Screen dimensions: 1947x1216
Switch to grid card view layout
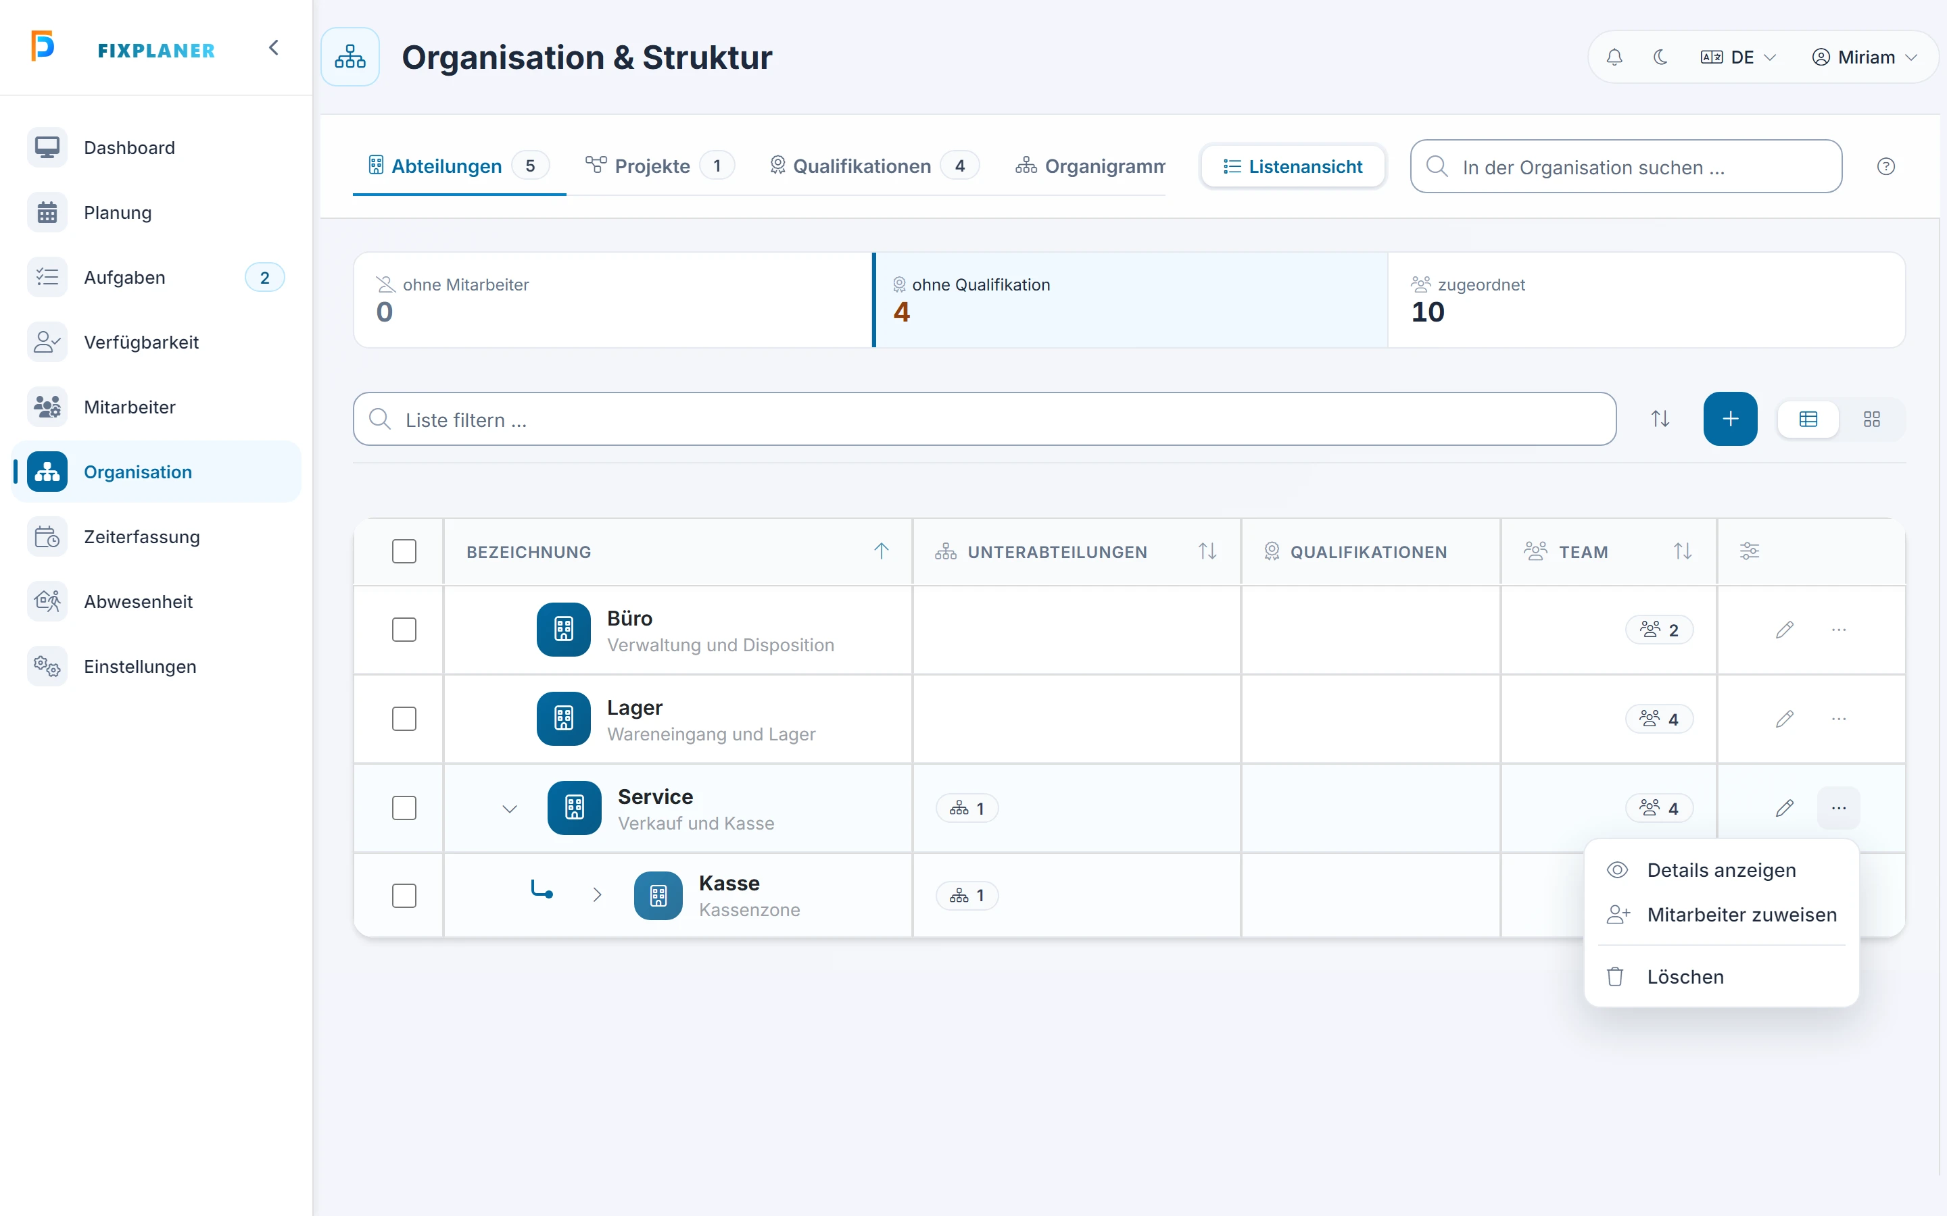[1871, 419]
